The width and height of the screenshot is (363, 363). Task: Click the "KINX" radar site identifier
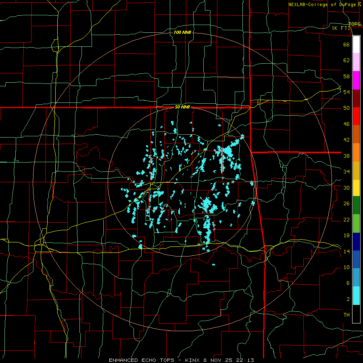point(193,360)
